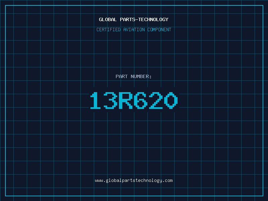Select the CERTIFIED AVIATION COMPONENT subtitle

(134, 29)
